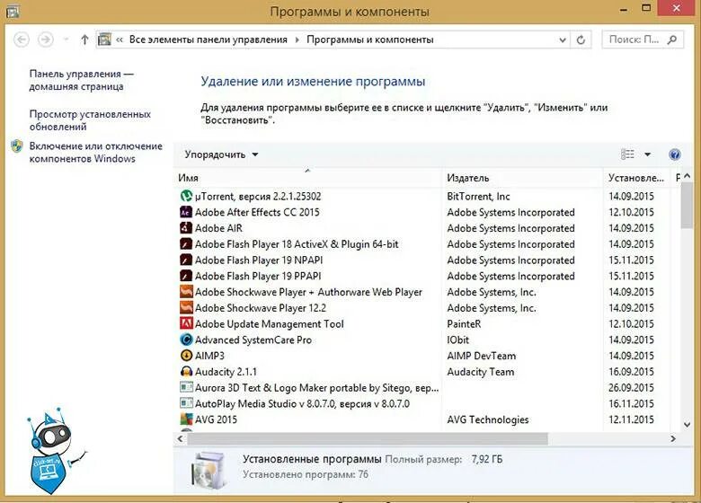Click the scroll down arrow of the list
The image size is (701, 503).
[x=688, y=425]
